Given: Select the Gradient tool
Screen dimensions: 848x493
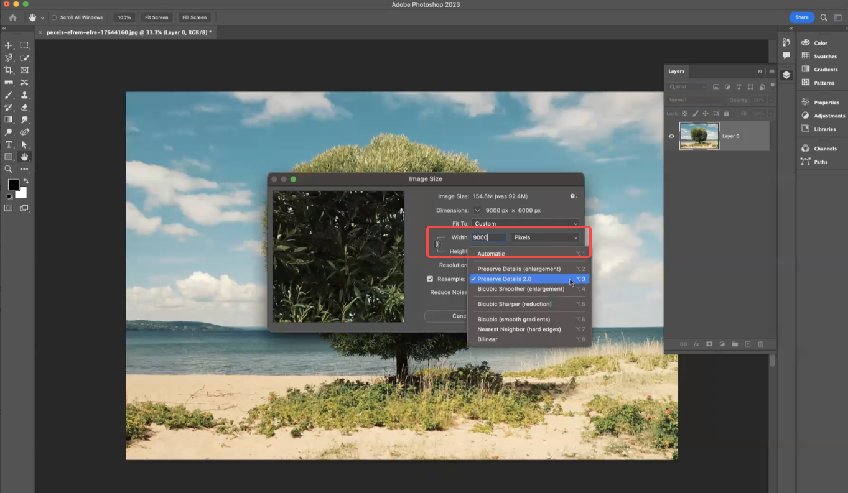Looking at the screenshot, I should click(9, 119).
